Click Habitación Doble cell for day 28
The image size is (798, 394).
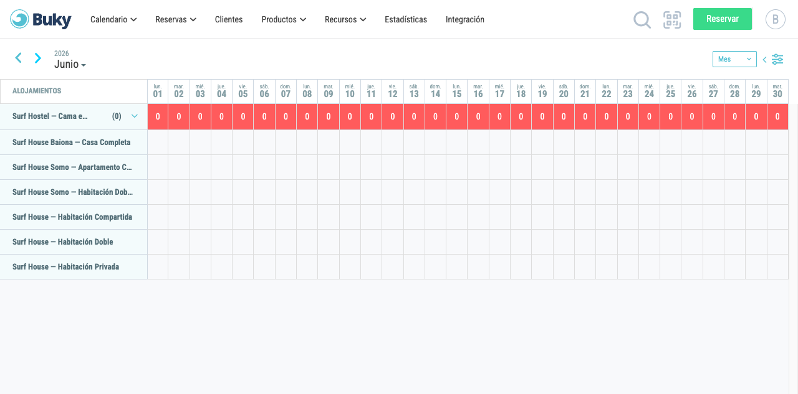[735, 242]
